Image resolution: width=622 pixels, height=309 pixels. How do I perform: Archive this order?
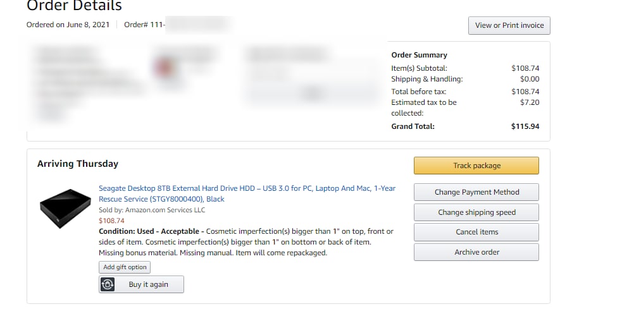pos(476,252)
